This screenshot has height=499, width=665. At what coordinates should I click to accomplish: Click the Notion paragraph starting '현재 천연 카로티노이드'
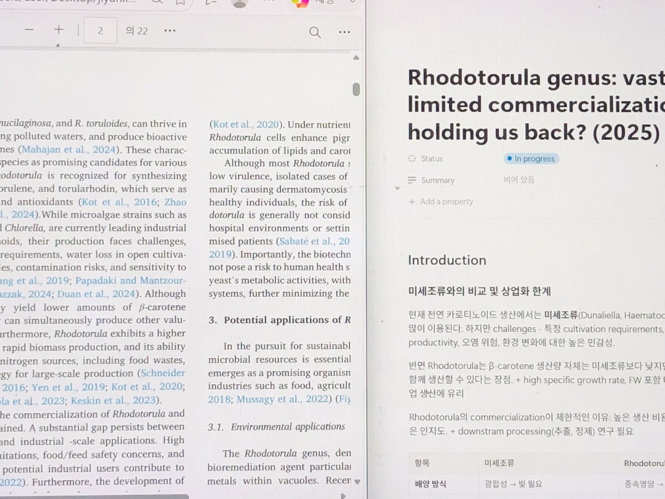536,329
